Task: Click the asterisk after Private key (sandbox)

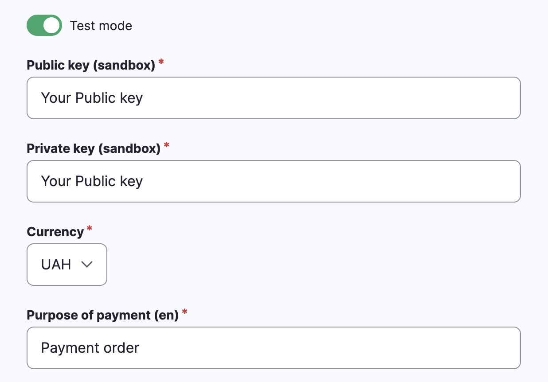Action: tap(166, 146)
